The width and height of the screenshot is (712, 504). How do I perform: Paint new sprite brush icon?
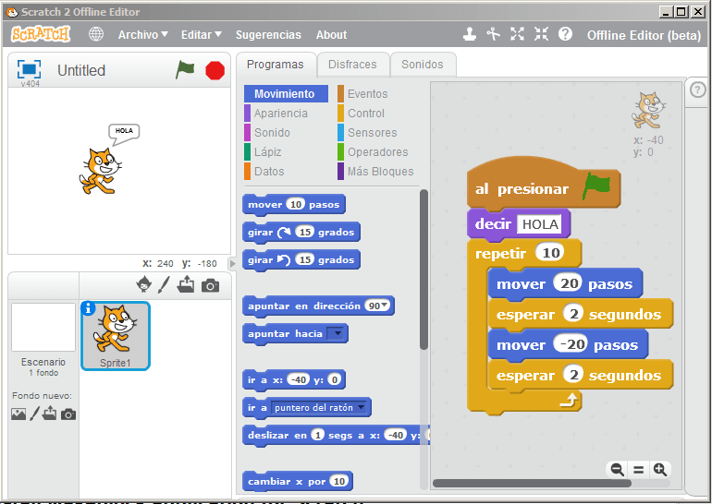pos(165,284)
